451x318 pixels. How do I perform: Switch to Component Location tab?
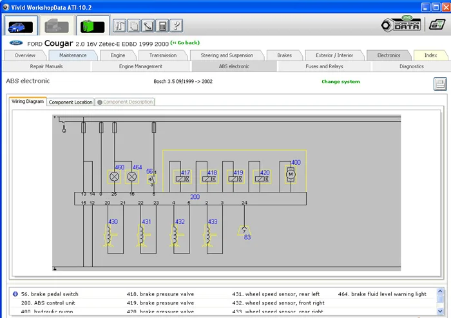coord(70,102)
